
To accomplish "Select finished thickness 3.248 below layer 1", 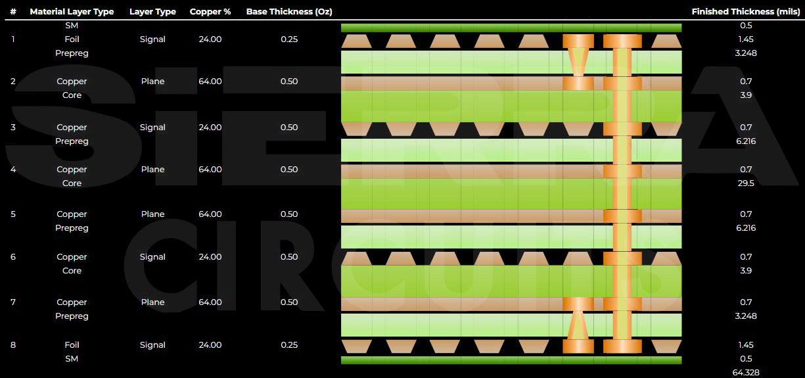I will pyautogui.click(x=746, y=53).
